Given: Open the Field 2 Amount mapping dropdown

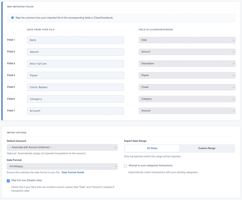Looking at the screenshot, I should pyautogui.click(x=187, y=52).
